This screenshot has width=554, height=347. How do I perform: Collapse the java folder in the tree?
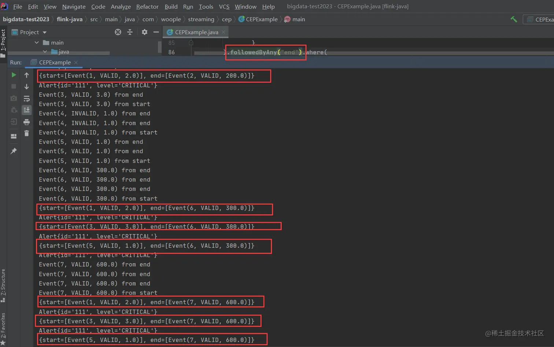tap(45, 52)
